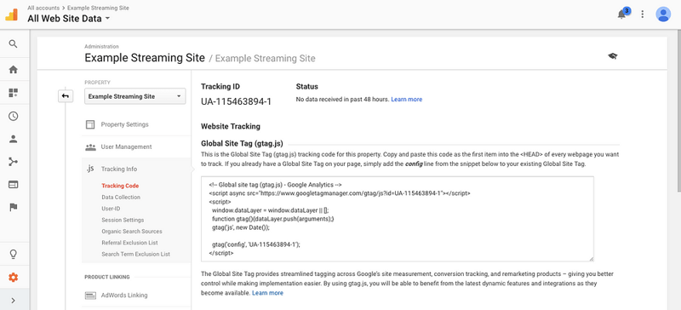The width and height of the screenshot is (681, 310).
Task: Click Learn more link beside status message
Action: coord(407,99)
